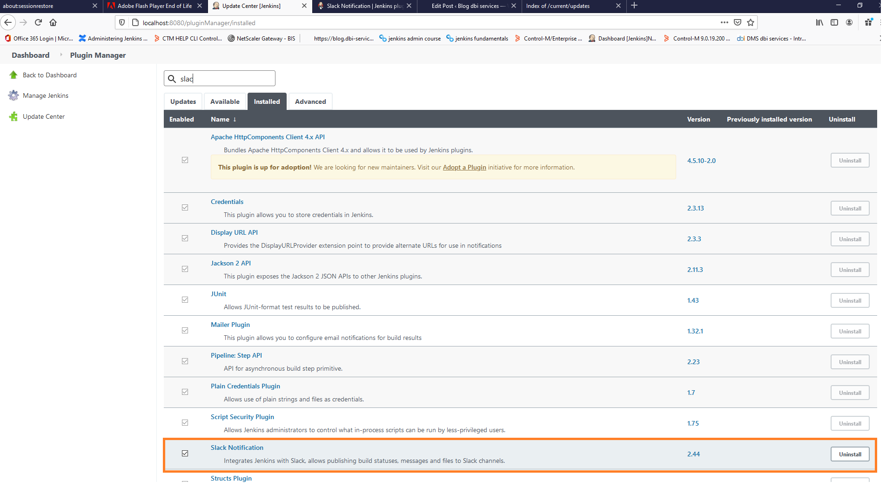Open the Script Security Plugin link
Screen dimensions: 886x502
coord(242,417)
